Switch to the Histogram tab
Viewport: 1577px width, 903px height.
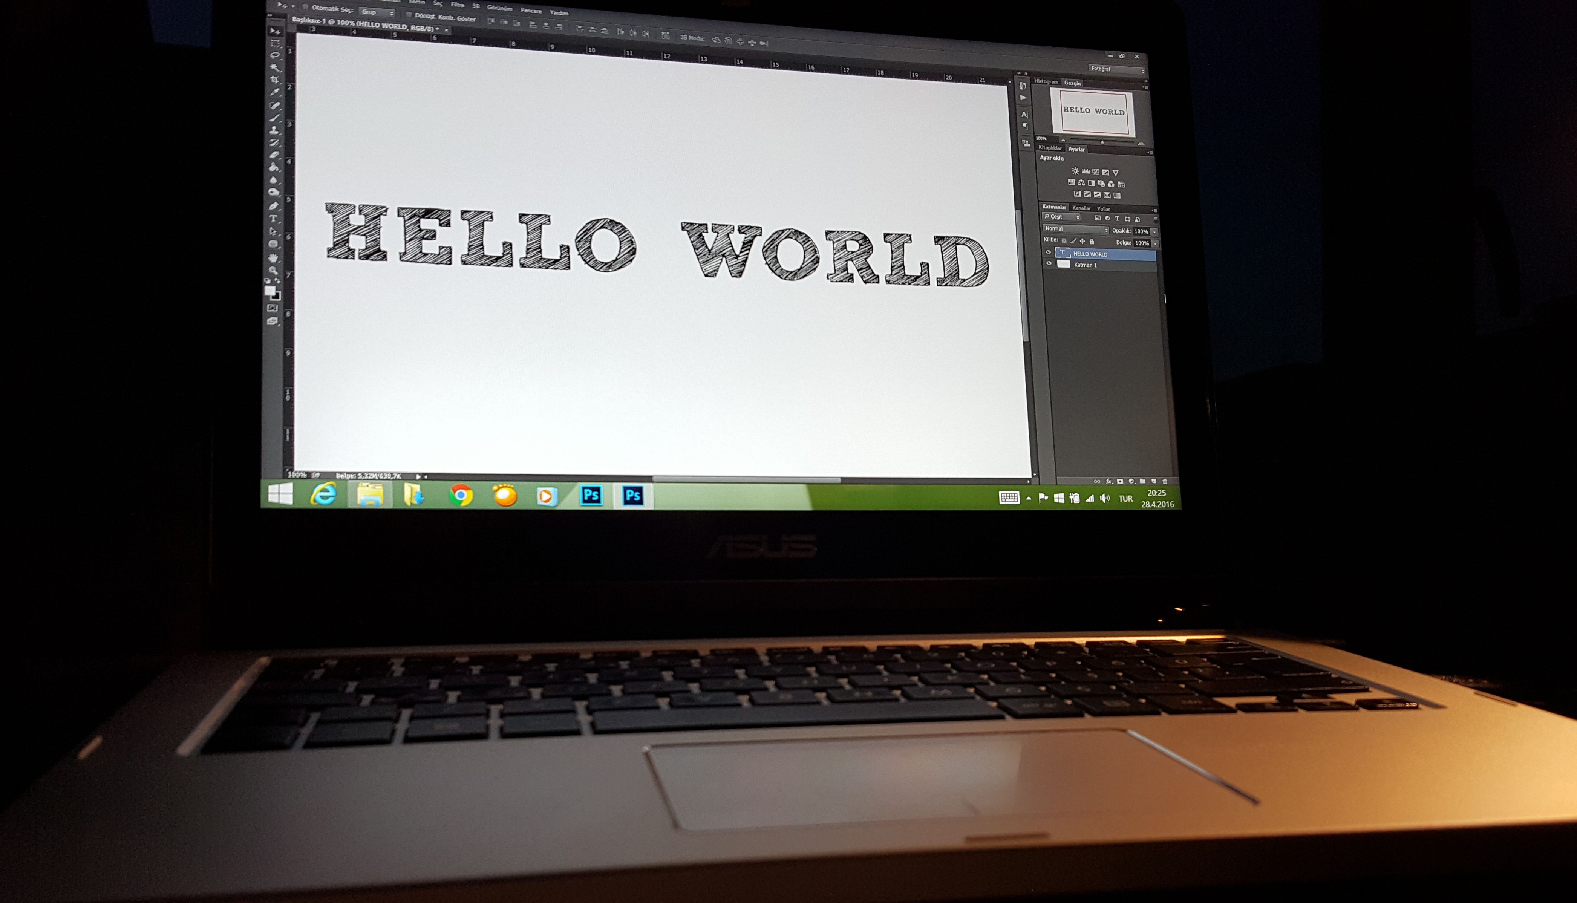pyautogui.click(x=1046, y=81)
